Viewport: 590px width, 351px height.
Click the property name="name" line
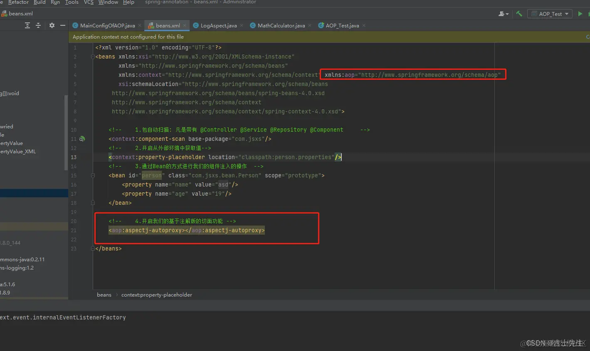[x=180, y=184]
